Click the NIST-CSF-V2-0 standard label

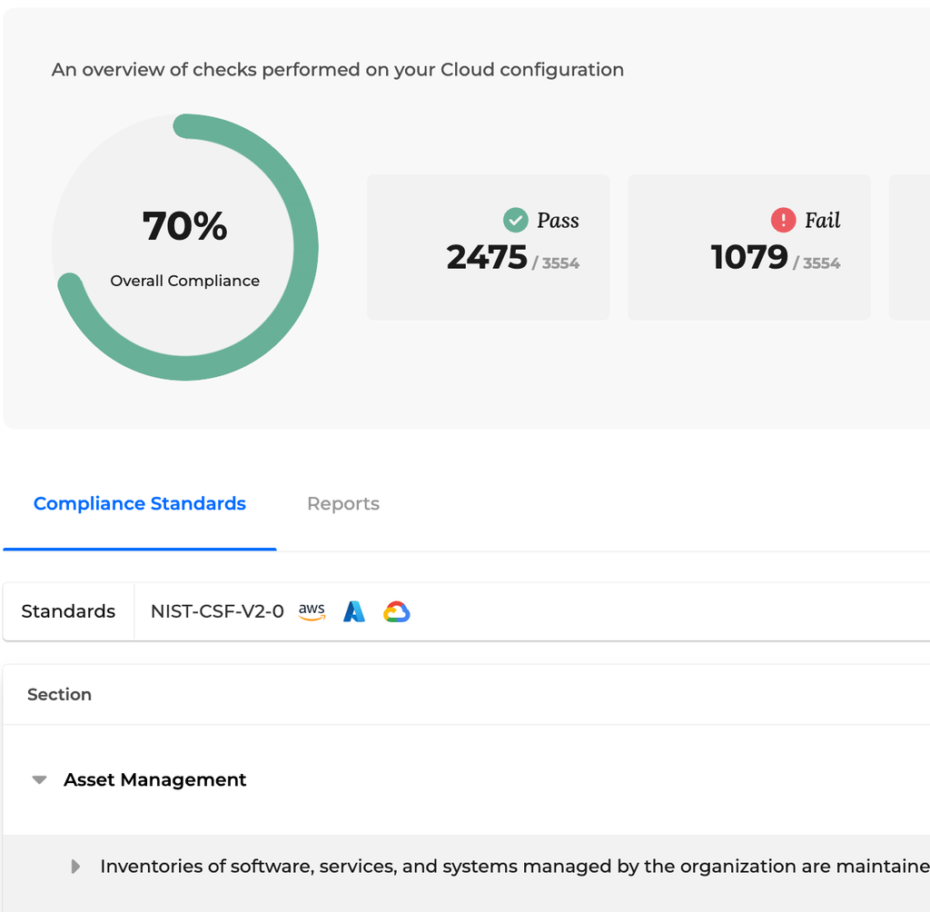[217, 611]
